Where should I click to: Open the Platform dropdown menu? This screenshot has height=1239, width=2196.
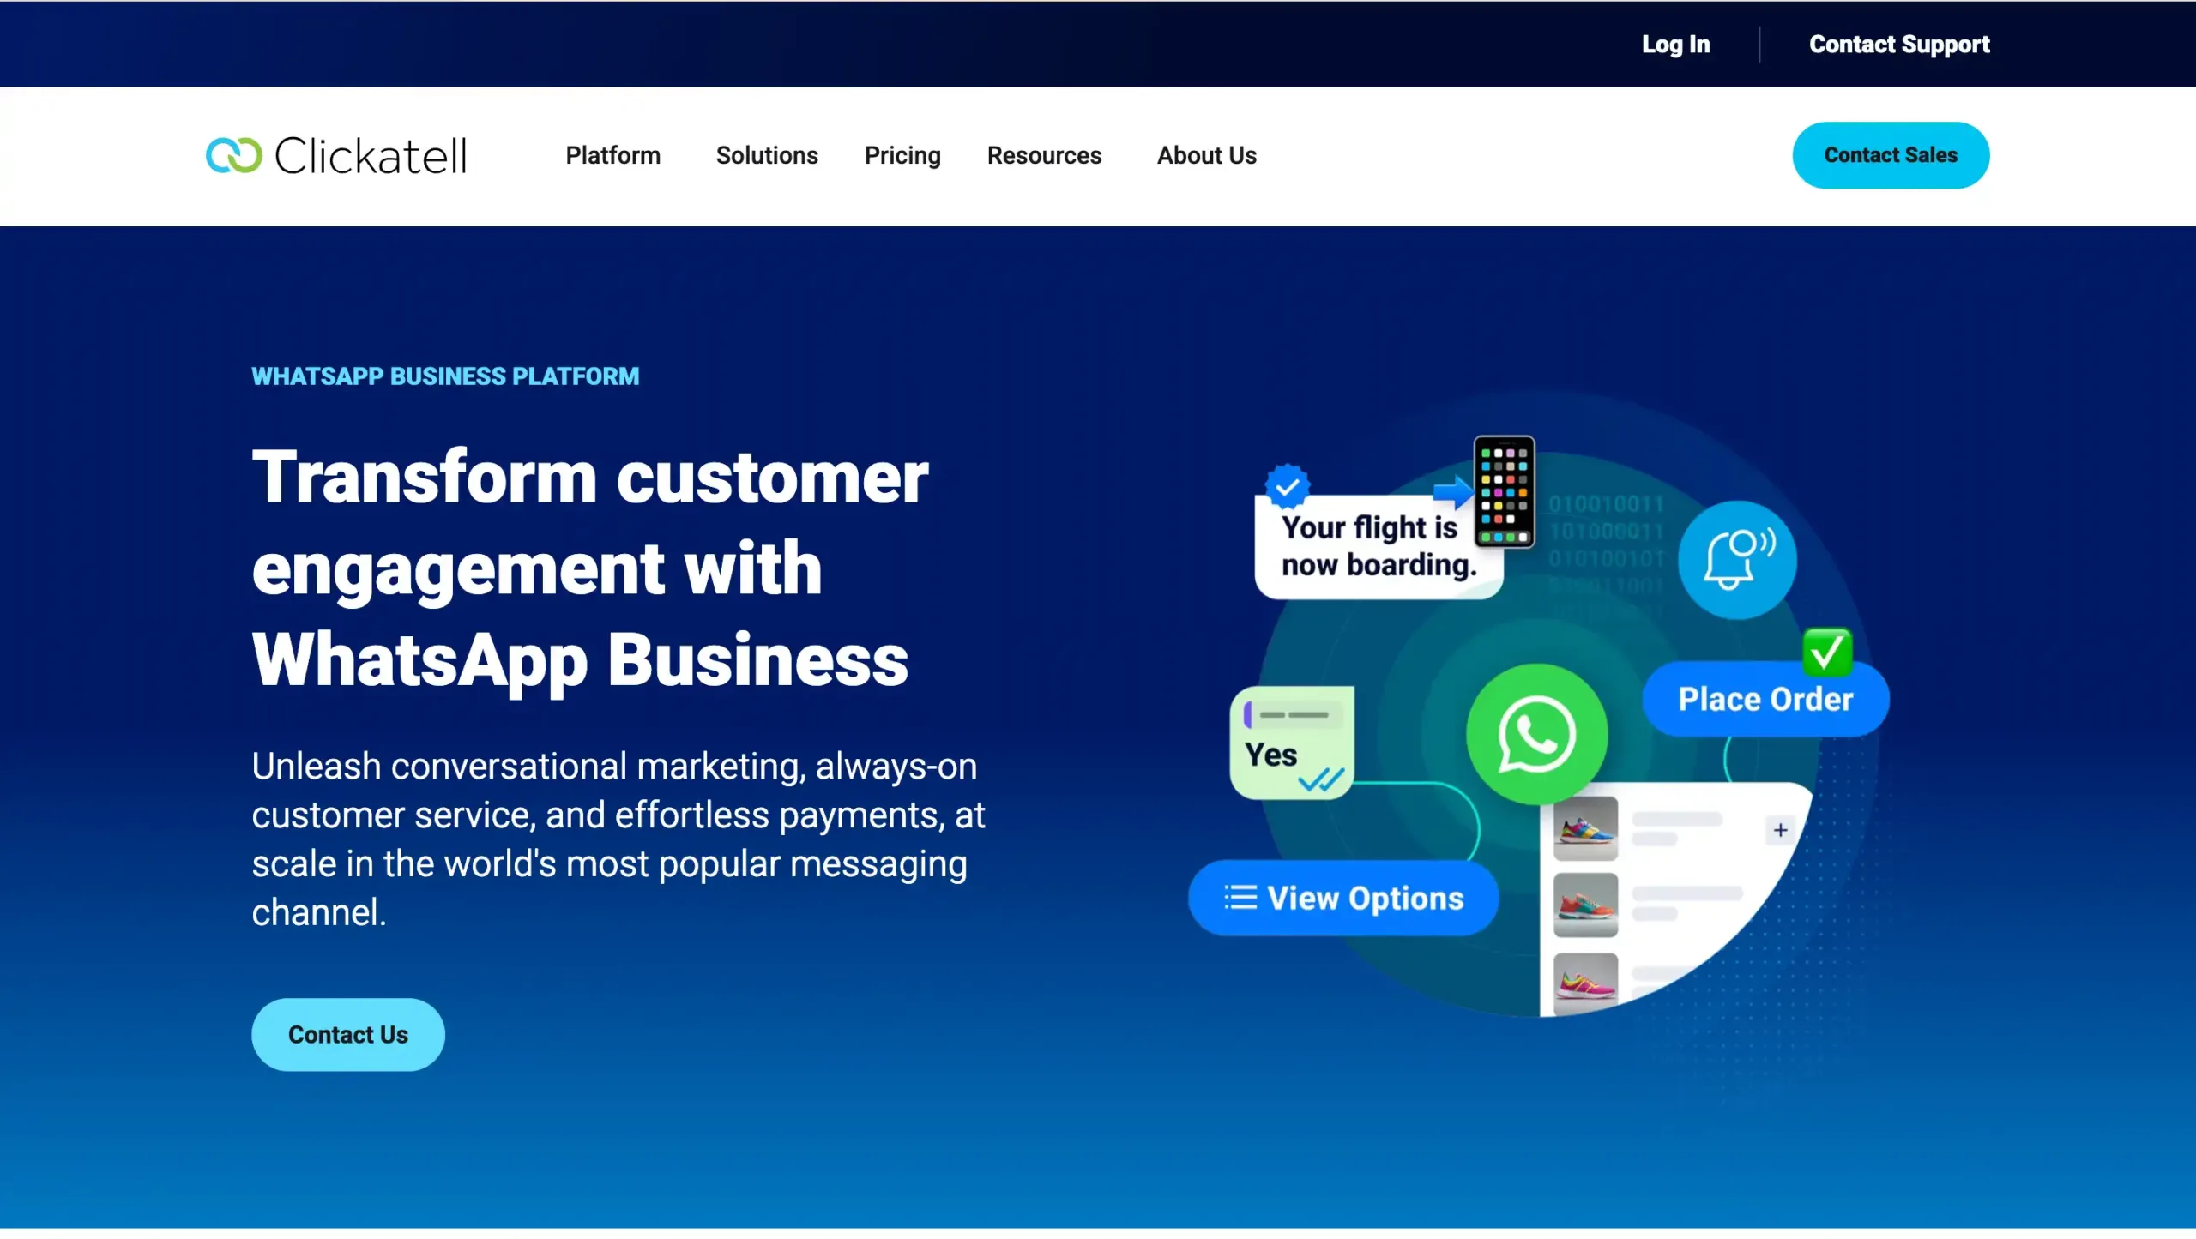[x=612, y=155]
